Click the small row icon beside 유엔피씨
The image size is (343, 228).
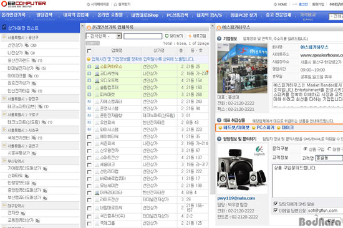click(89, 123)
